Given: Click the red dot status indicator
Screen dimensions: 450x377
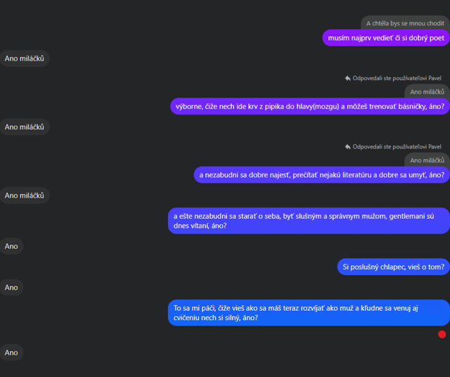Looking at the screenshot, I should pos(442,334).
